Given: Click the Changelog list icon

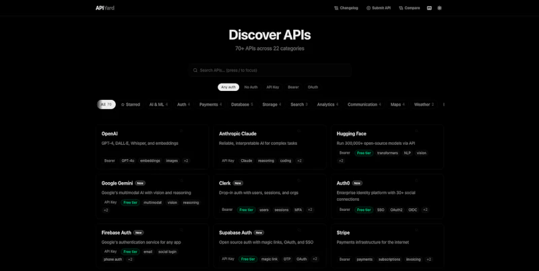Looking at the screenshot, I should [336, 8].
